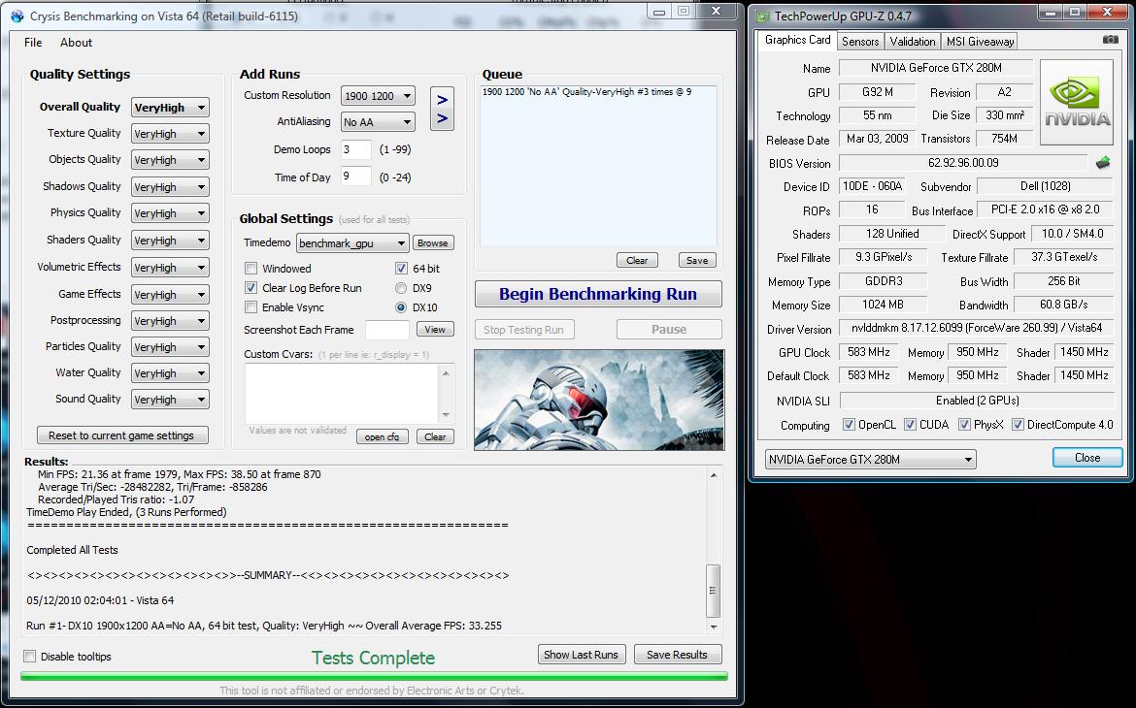Click the BIOS save chip icon

click(1102, 163)
